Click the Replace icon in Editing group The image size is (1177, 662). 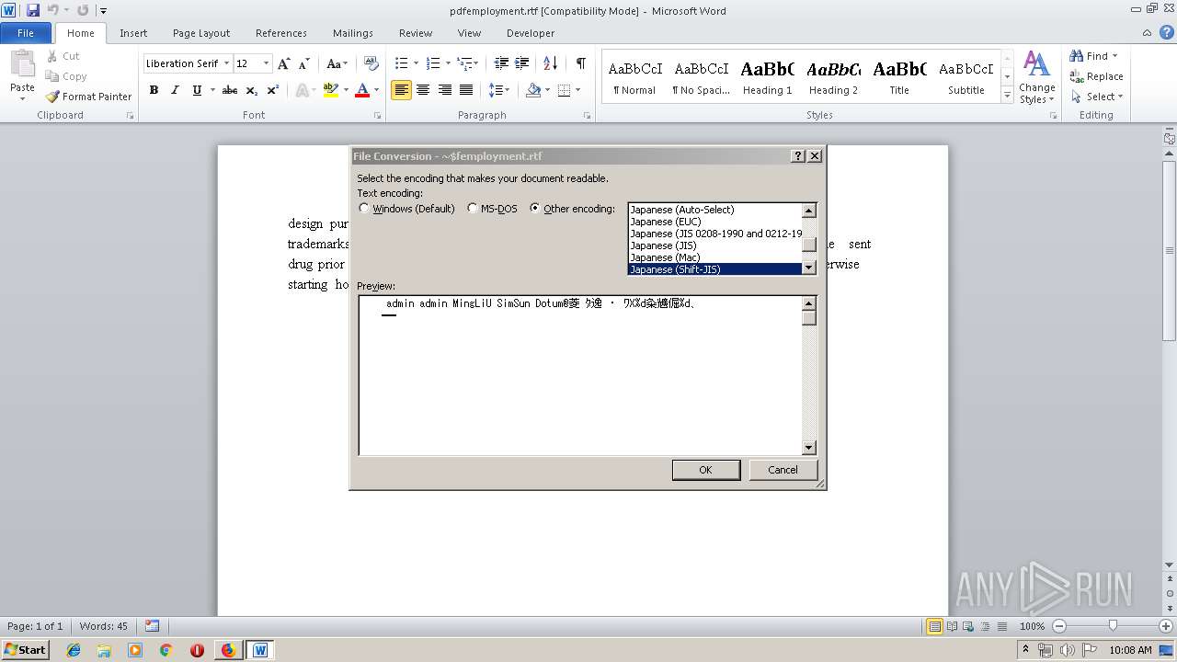click(1096, 76)
